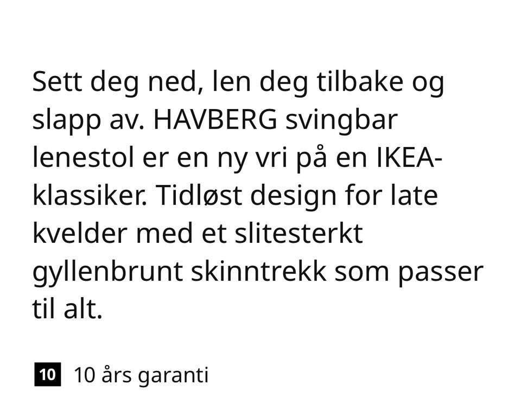Image resolution: width=521 pixels, height=411 pixels.
Task: Click the final words til alt.
Action: (67, 309)
